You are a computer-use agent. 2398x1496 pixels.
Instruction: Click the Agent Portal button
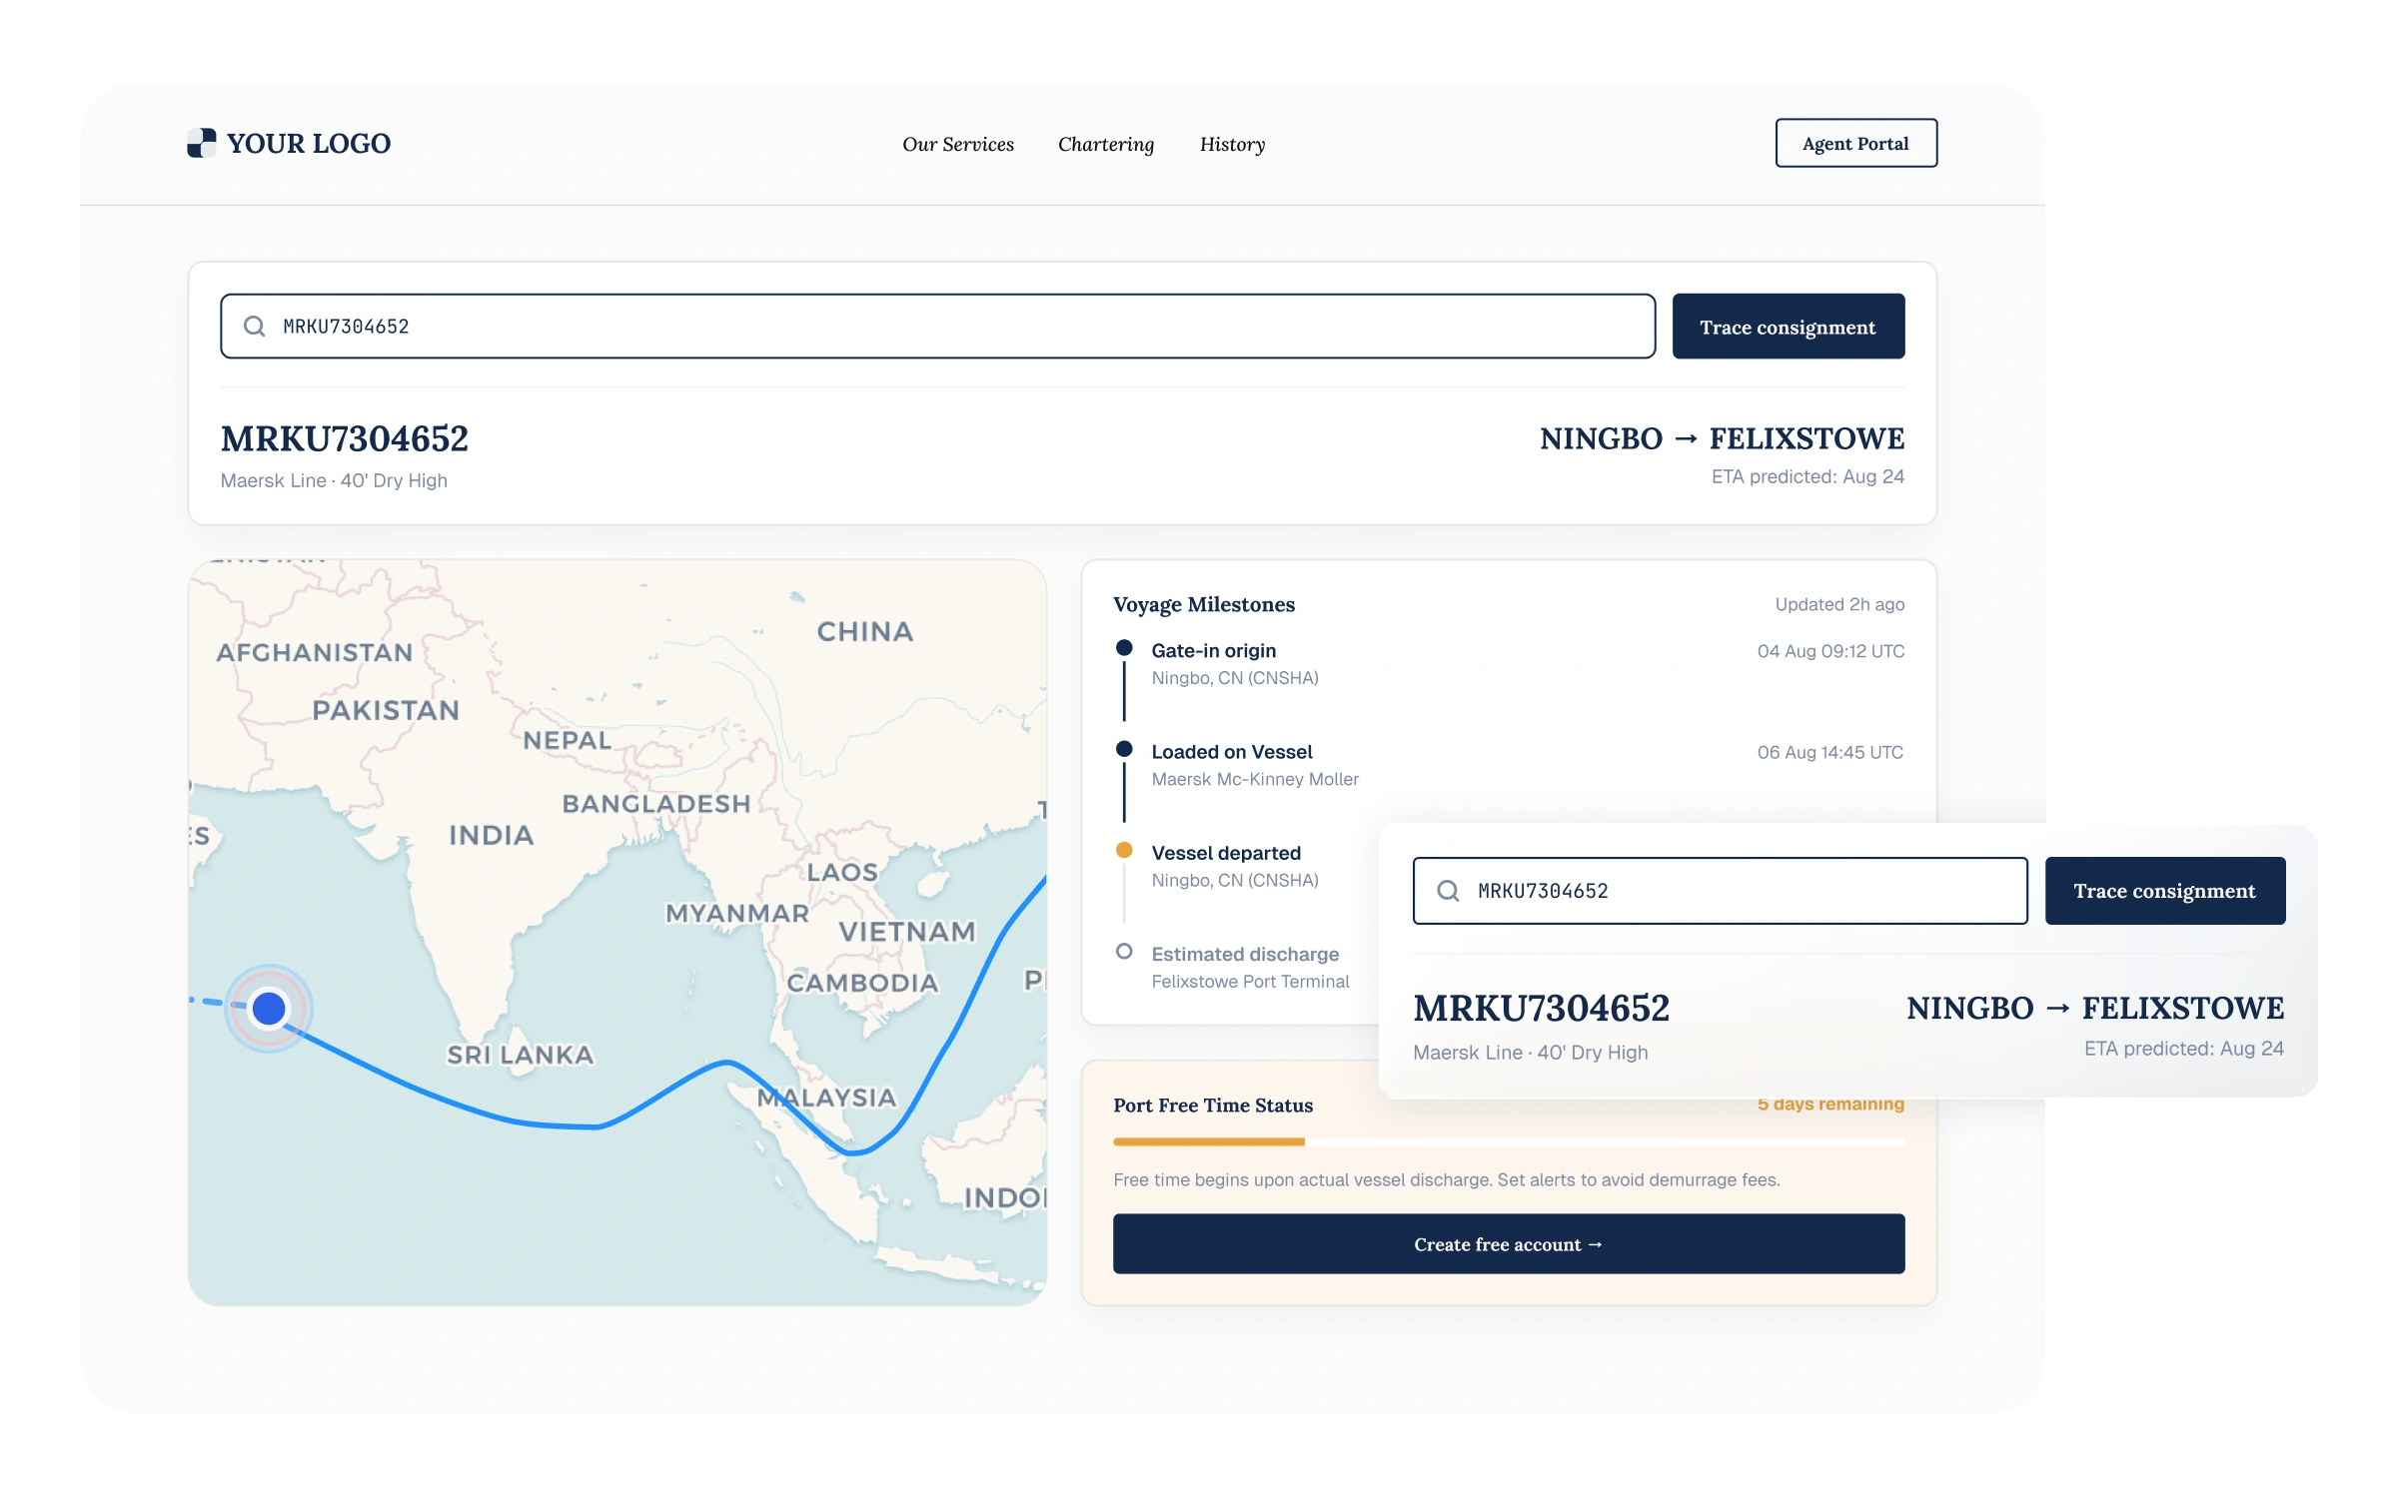(1855, 143)
